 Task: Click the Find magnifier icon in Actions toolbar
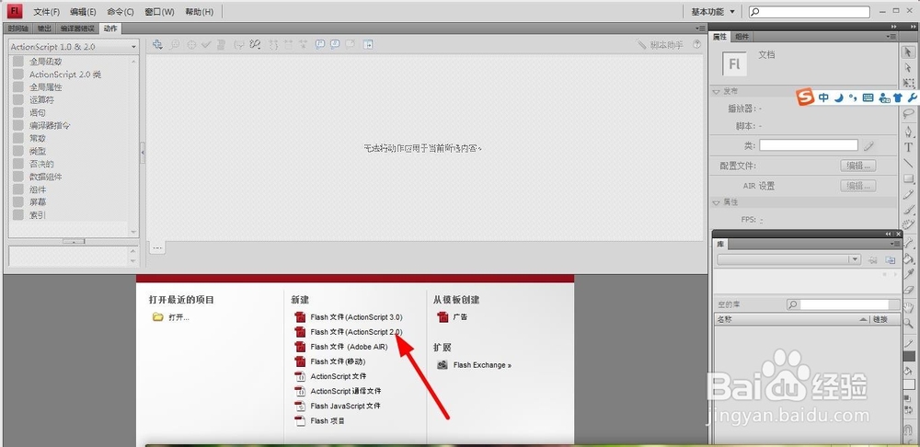click(174, 44)
